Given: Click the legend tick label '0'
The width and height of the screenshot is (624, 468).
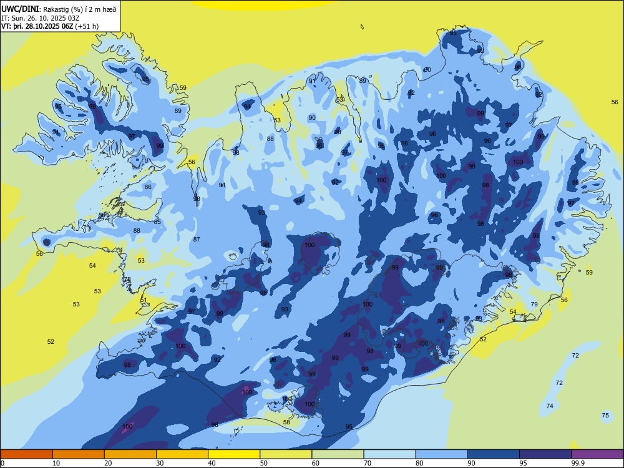Looking at the screenshot, I should pos(2,463).
